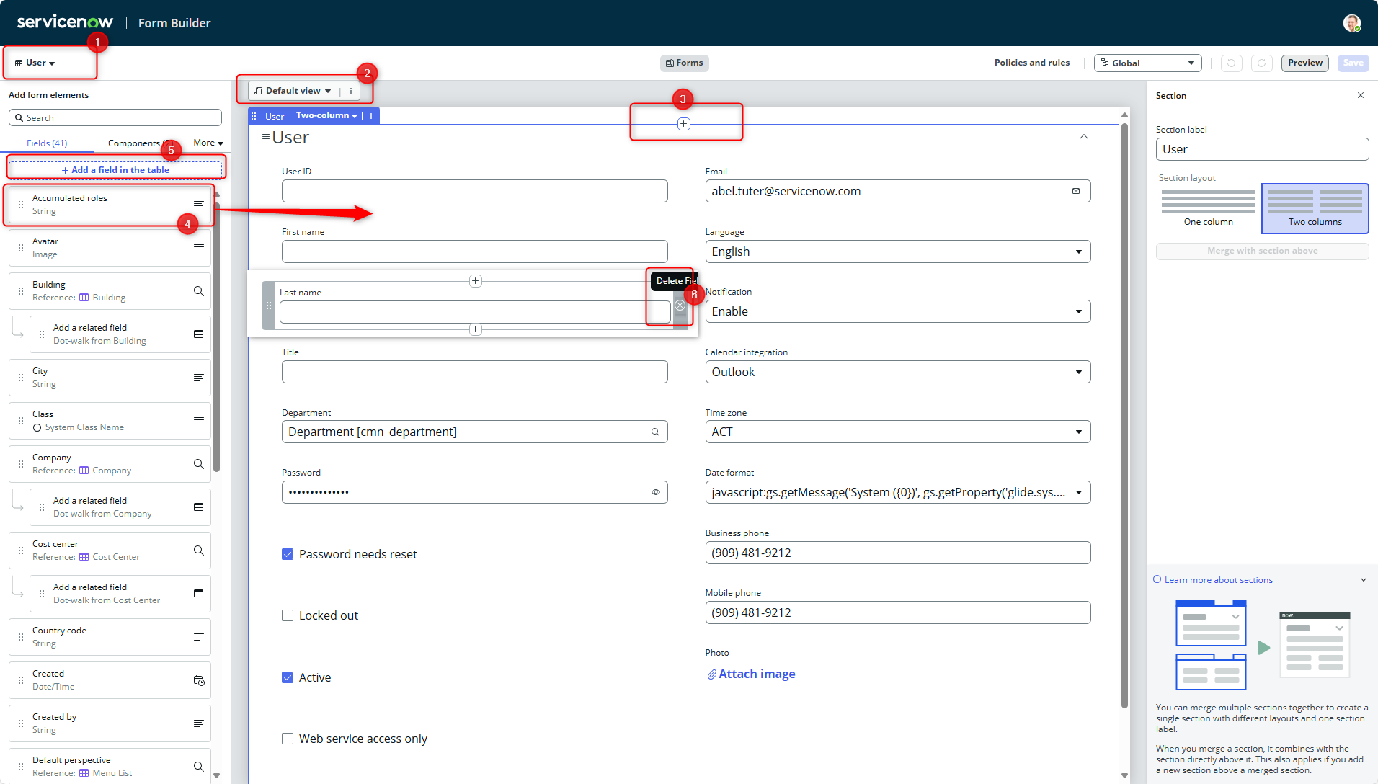Click the table icon for Dot-walk from Building
Image resolution: width=1378 pixels, height=784 pixels.
(x=199, y=334)
